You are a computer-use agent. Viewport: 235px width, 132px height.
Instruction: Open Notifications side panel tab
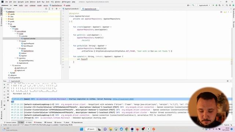(234, 14)
